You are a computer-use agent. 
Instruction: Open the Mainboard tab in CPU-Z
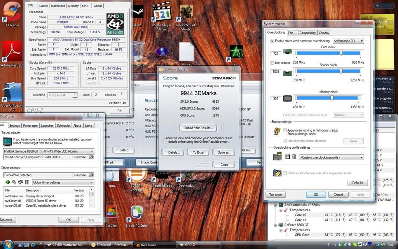[58, 6]
